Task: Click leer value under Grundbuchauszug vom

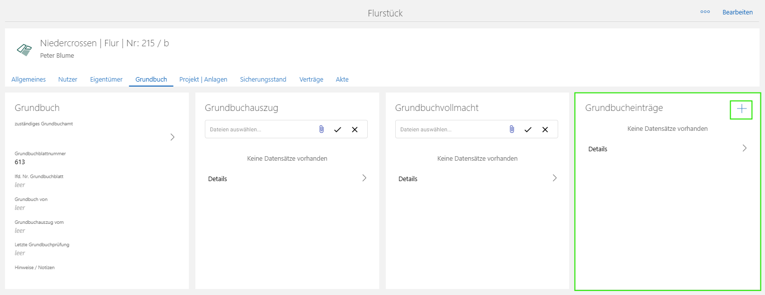Action: [20, 231]
